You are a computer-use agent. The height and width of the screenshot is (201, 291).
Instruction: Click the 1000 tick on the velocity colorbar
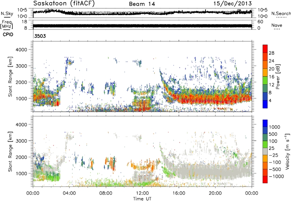coord(275,127)
